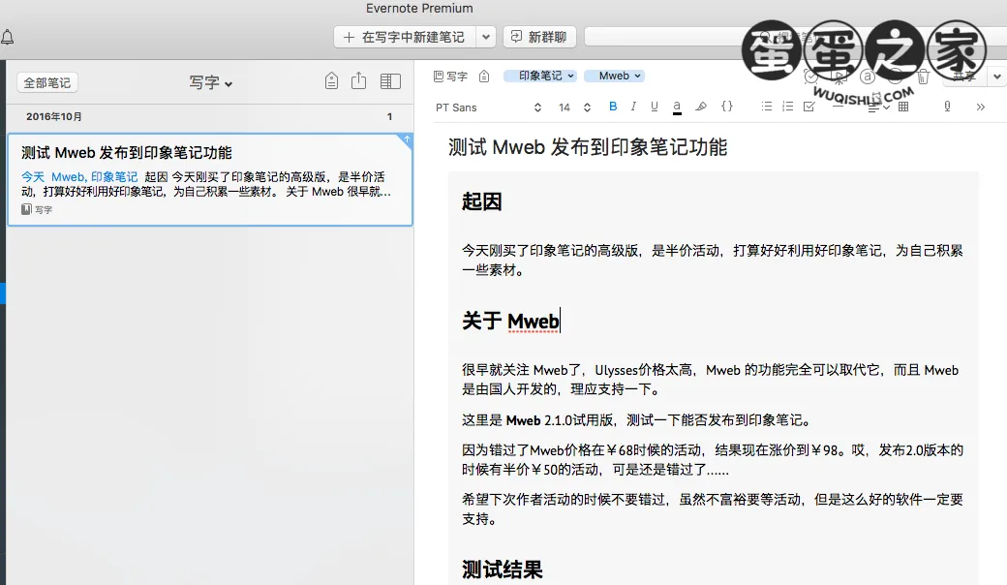This screenshot has width=1007, height=585.
Task: Insert a checkbox to-do item
Action: click(809, 107)
